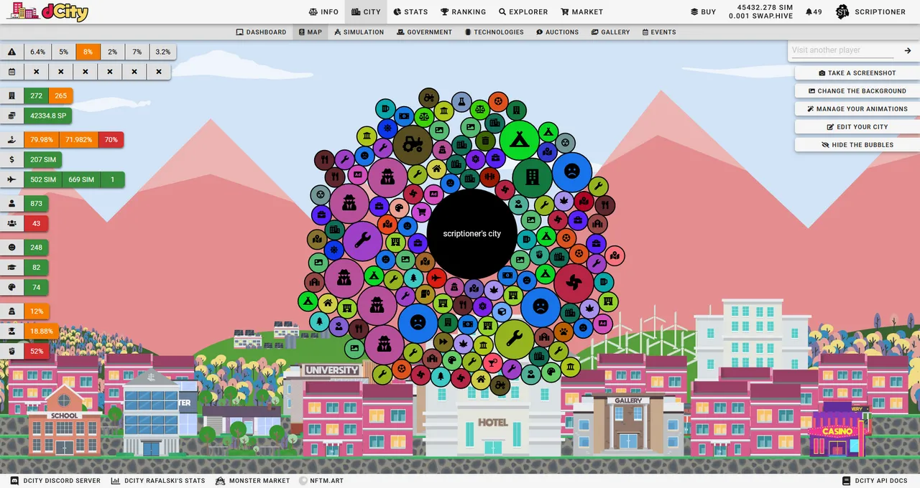The image size is (920, 488).
Task: Focus the Visit another player field
Action: tap(842, 50)
